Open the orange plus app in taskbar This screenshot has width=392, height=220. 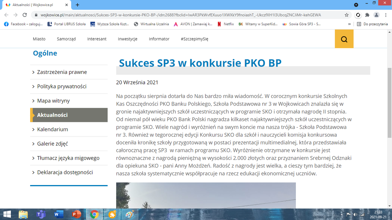pos(112,214)
